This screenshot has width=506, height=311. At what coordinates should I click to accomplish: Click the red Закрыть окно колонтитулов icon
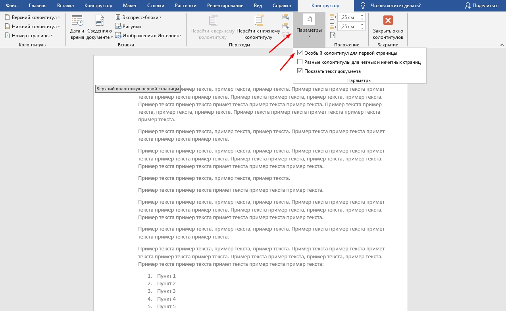click(x=388, y=21)
